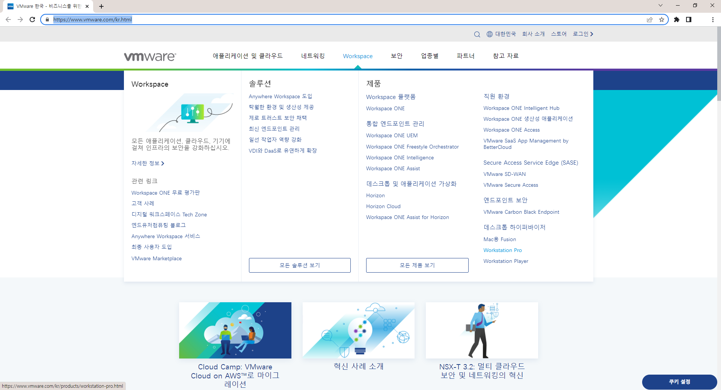Open Workspace ONE UEM link
The image size is (721, 390).
point(392,135)
